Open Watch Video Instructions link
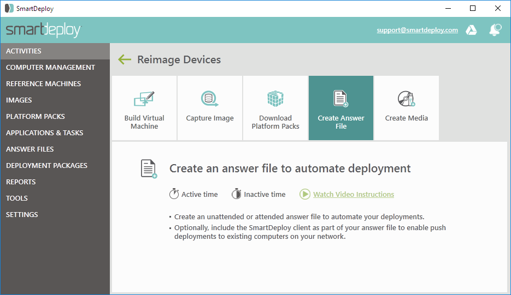 (354, 194)
